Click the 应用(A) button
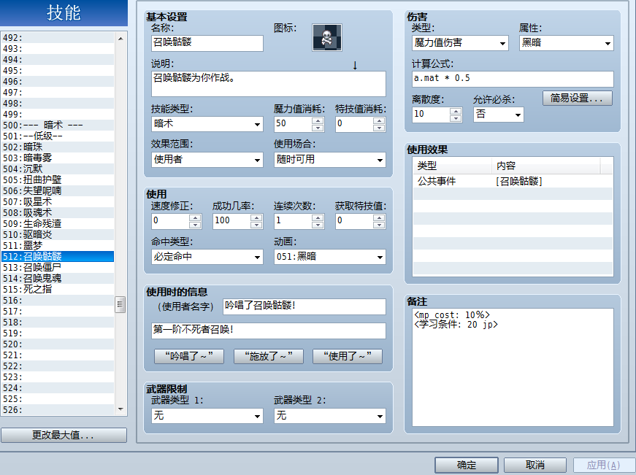 click(x=604, y=465)
